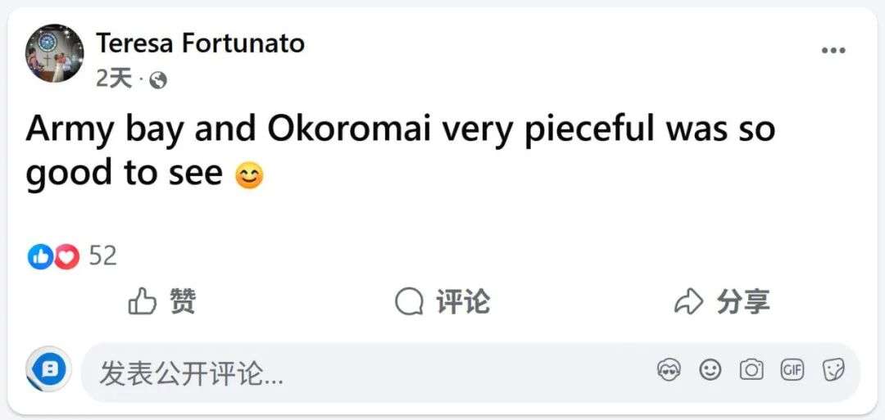Like the post with the 赞 button
Viewport: 885px width, 420px height.
coord(162,302)
